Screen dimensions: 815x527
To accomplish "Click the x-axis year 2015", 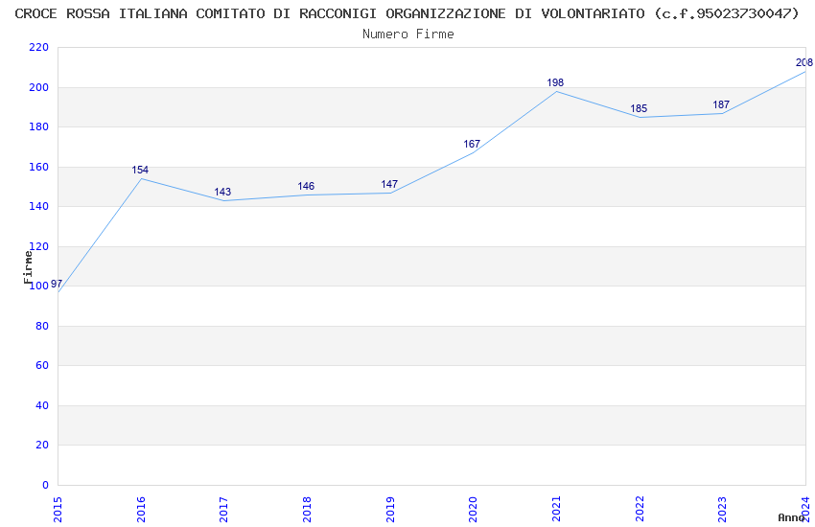I will pos(58,510).
